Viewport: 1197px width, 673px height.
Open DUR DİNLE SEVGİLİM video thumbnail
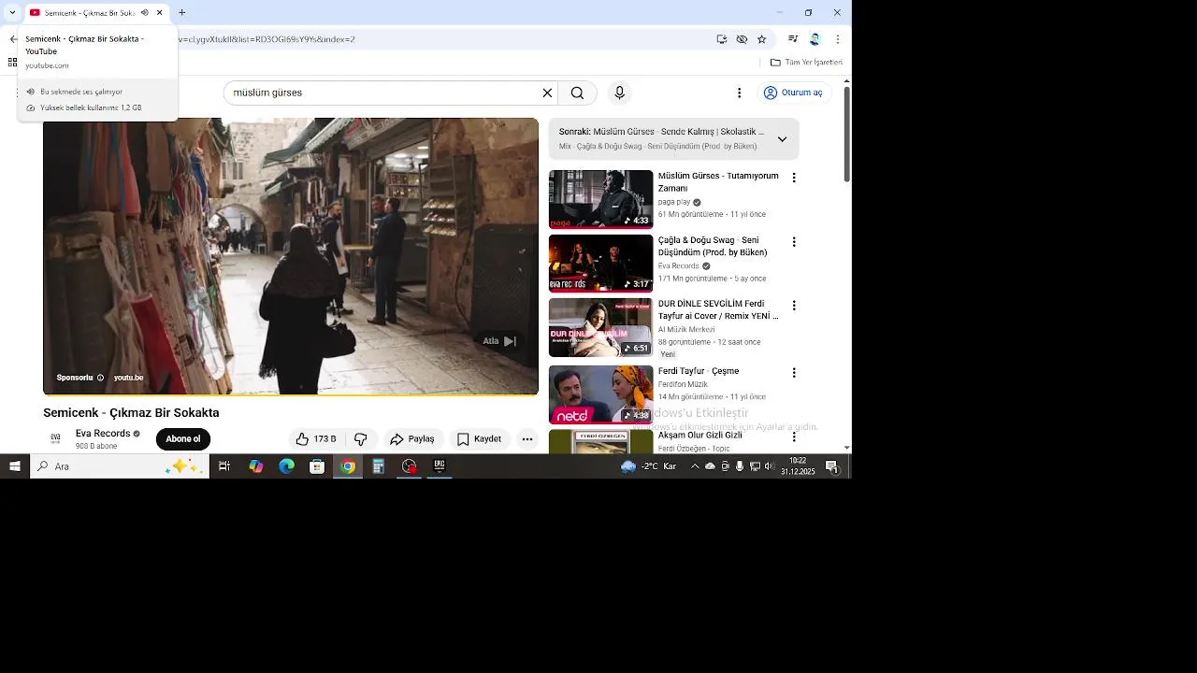point(600,327)
